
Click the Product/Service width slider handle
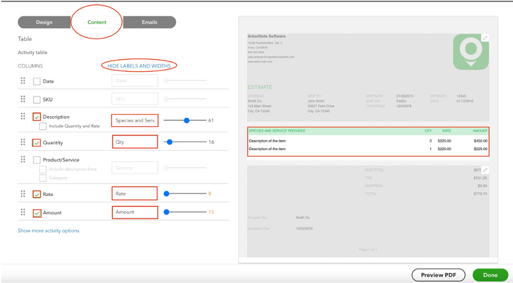click(x=166, y=168)
